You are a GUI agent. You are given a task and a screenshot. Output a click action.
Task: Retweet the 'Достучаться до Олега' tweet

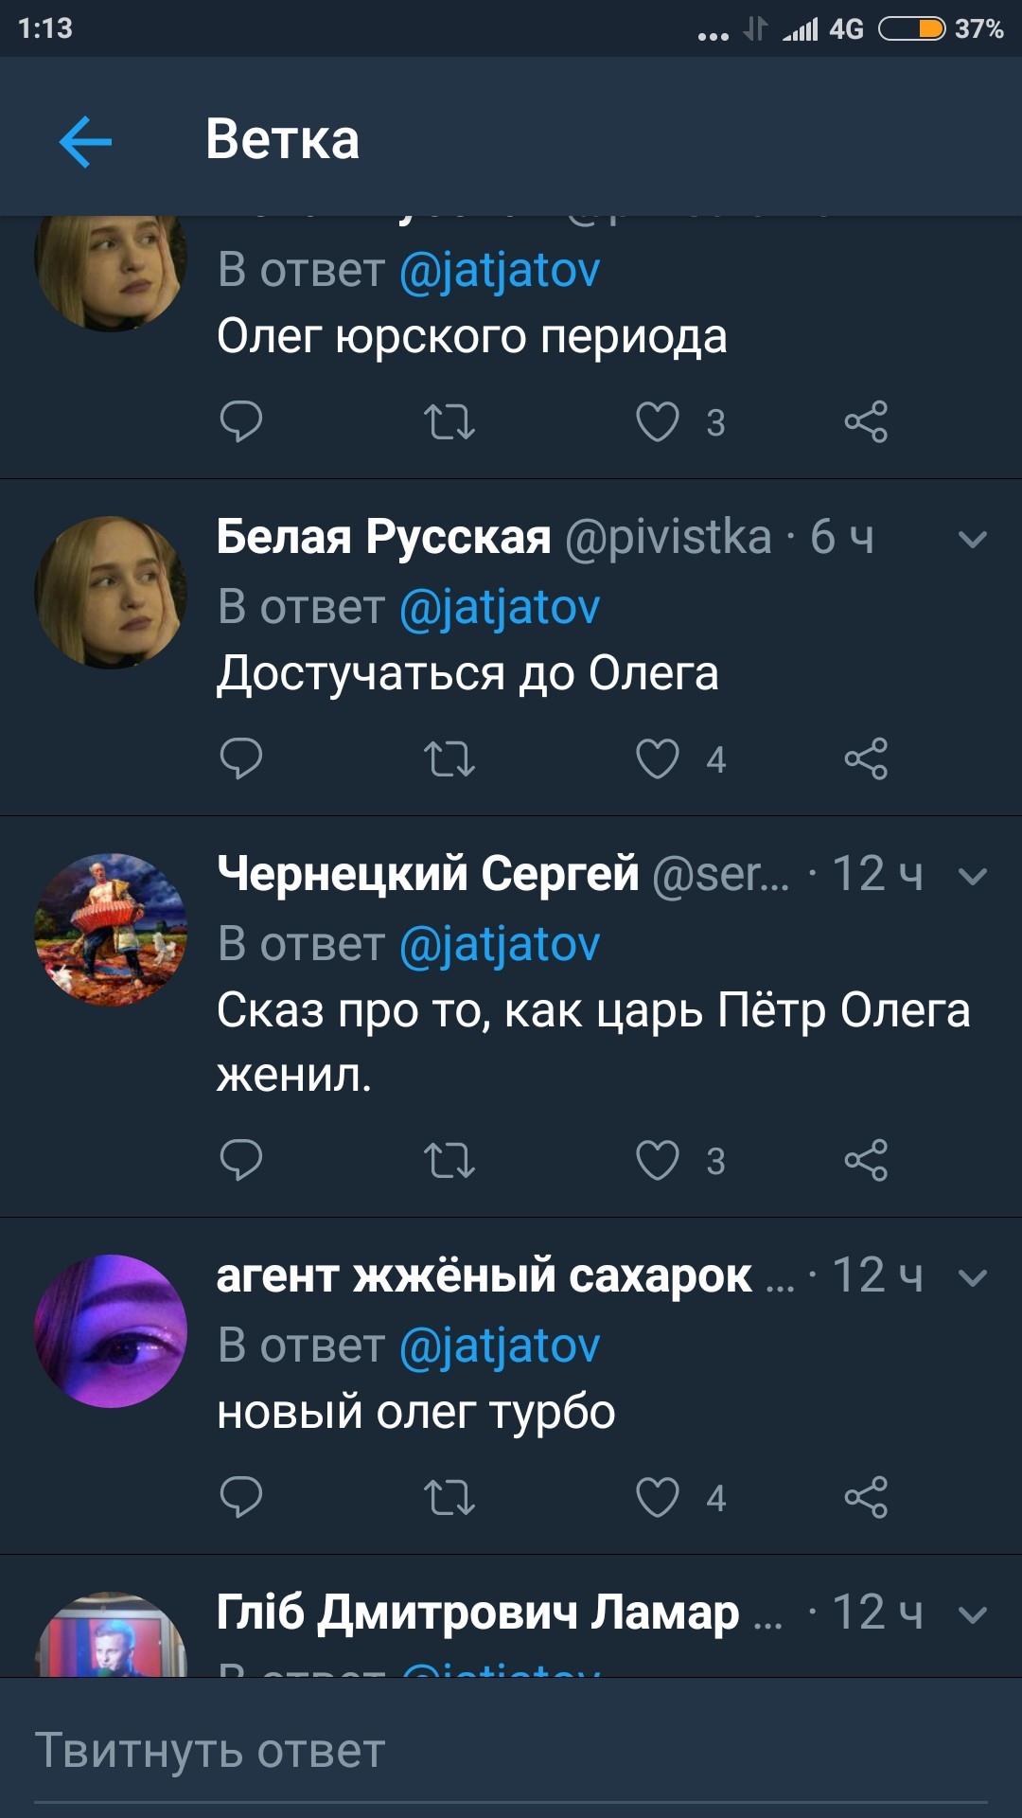click(x=449, y=758)
